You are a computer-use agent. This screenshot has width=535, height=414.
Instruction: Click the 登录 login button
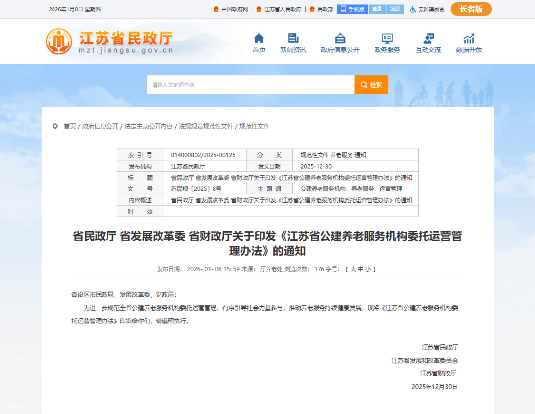(x=377, y=9)
